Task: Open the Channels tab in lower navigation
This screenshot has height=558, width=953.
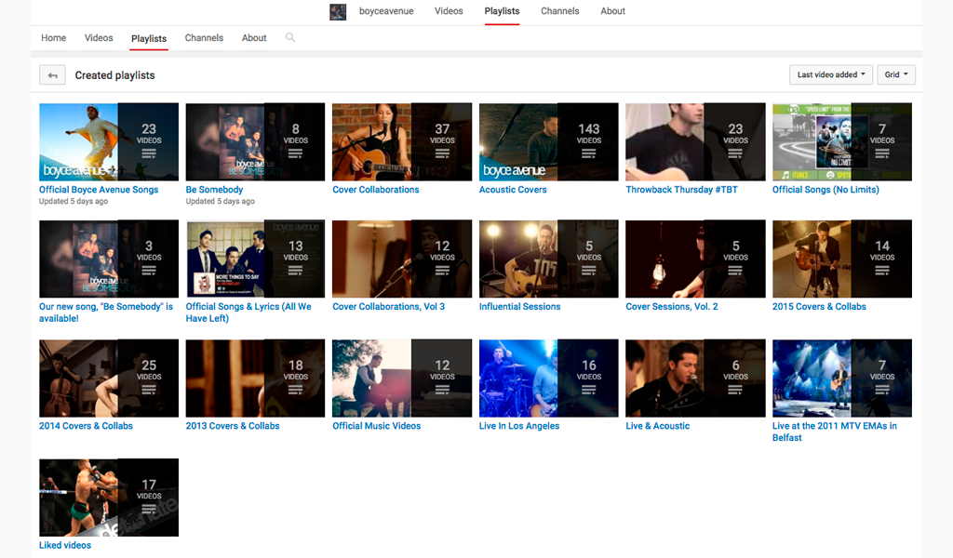Action: pos(204,37)
